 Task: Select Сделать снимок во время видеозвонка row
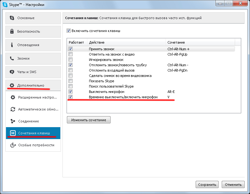[x=120, y=76]
